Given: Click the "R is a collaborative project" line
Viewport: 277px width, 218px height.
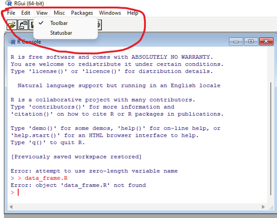Looking at the screenshot, I should pyautogui.click(x=103, y=100).
